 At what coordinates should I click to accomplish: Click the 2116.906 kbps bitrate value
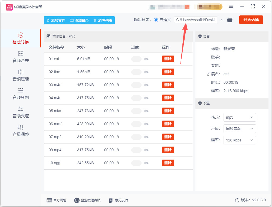(x=236, y=91)
